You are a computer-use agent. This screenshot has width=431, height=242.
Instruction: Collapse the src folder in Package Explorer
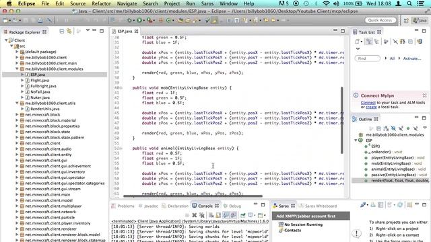click(x=11, y=46)
